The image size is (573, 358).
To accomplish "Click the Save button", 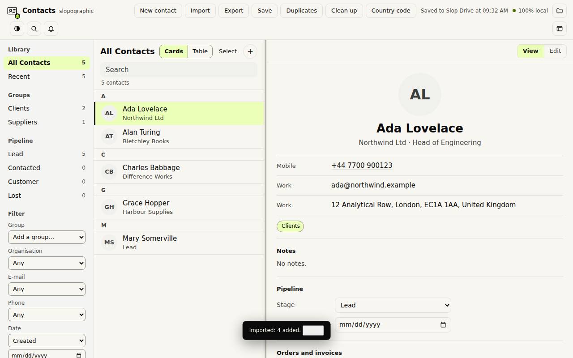I will 265,11.
